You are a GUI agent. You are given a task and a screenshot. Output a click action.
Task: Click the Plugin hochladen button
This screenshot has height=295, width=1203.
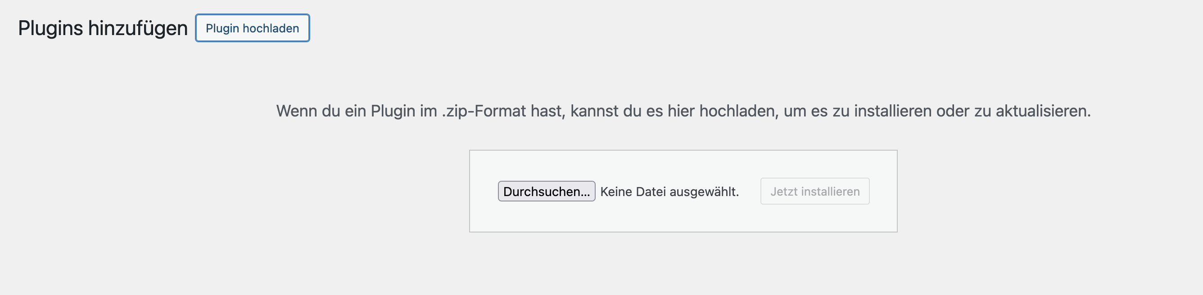click(252, 28)
